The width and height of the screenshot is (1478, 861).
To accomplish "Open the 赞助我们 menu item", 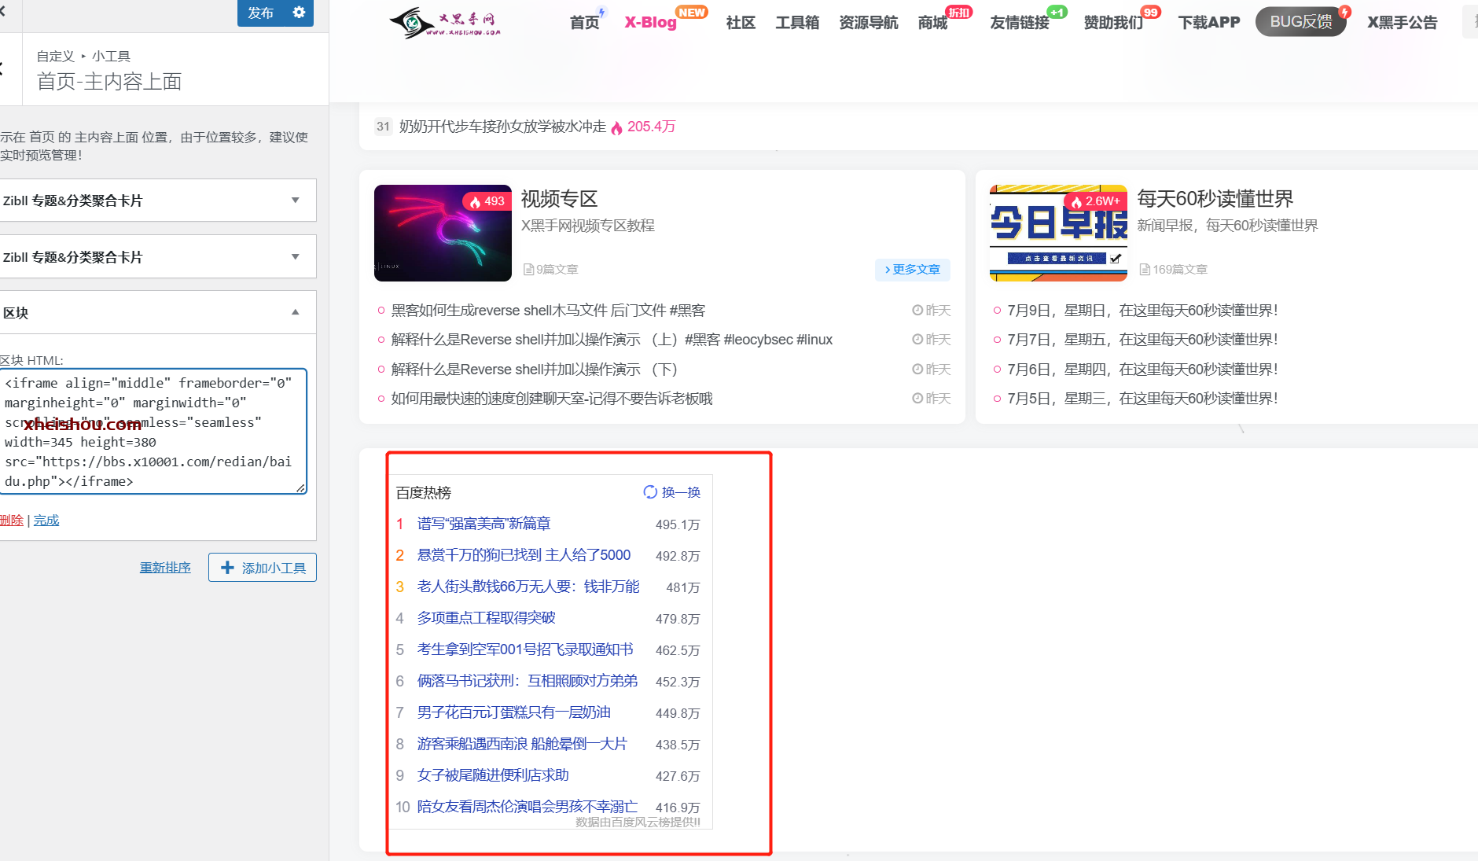I will tap(1113, 22).
